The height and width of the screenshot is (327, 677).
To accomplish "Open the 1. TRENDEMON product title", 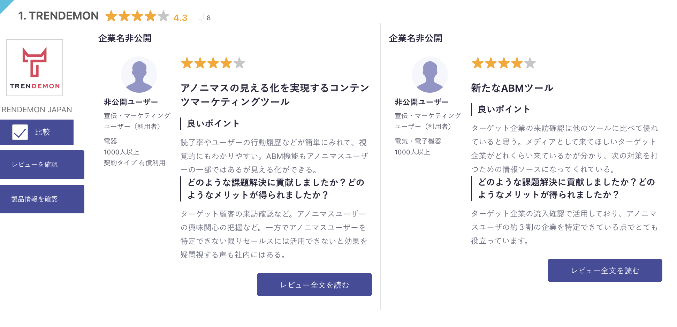I will [x=58, y=16].
